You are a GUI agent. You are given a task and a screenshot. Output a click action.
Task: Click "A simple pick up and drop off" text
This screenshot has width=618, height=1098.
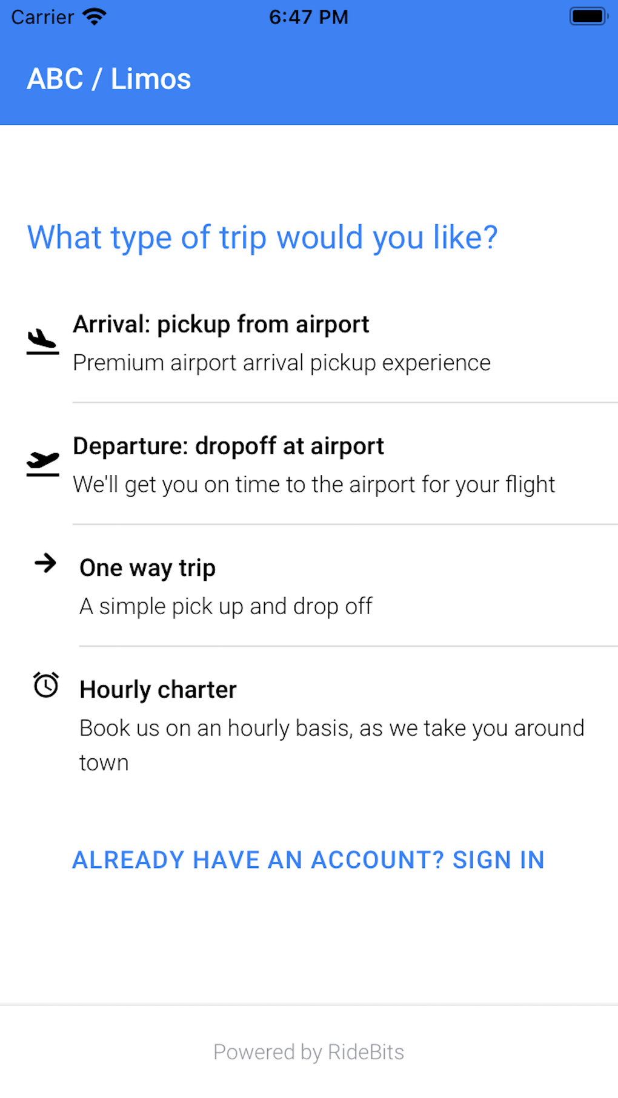click(x=226, y=606)
